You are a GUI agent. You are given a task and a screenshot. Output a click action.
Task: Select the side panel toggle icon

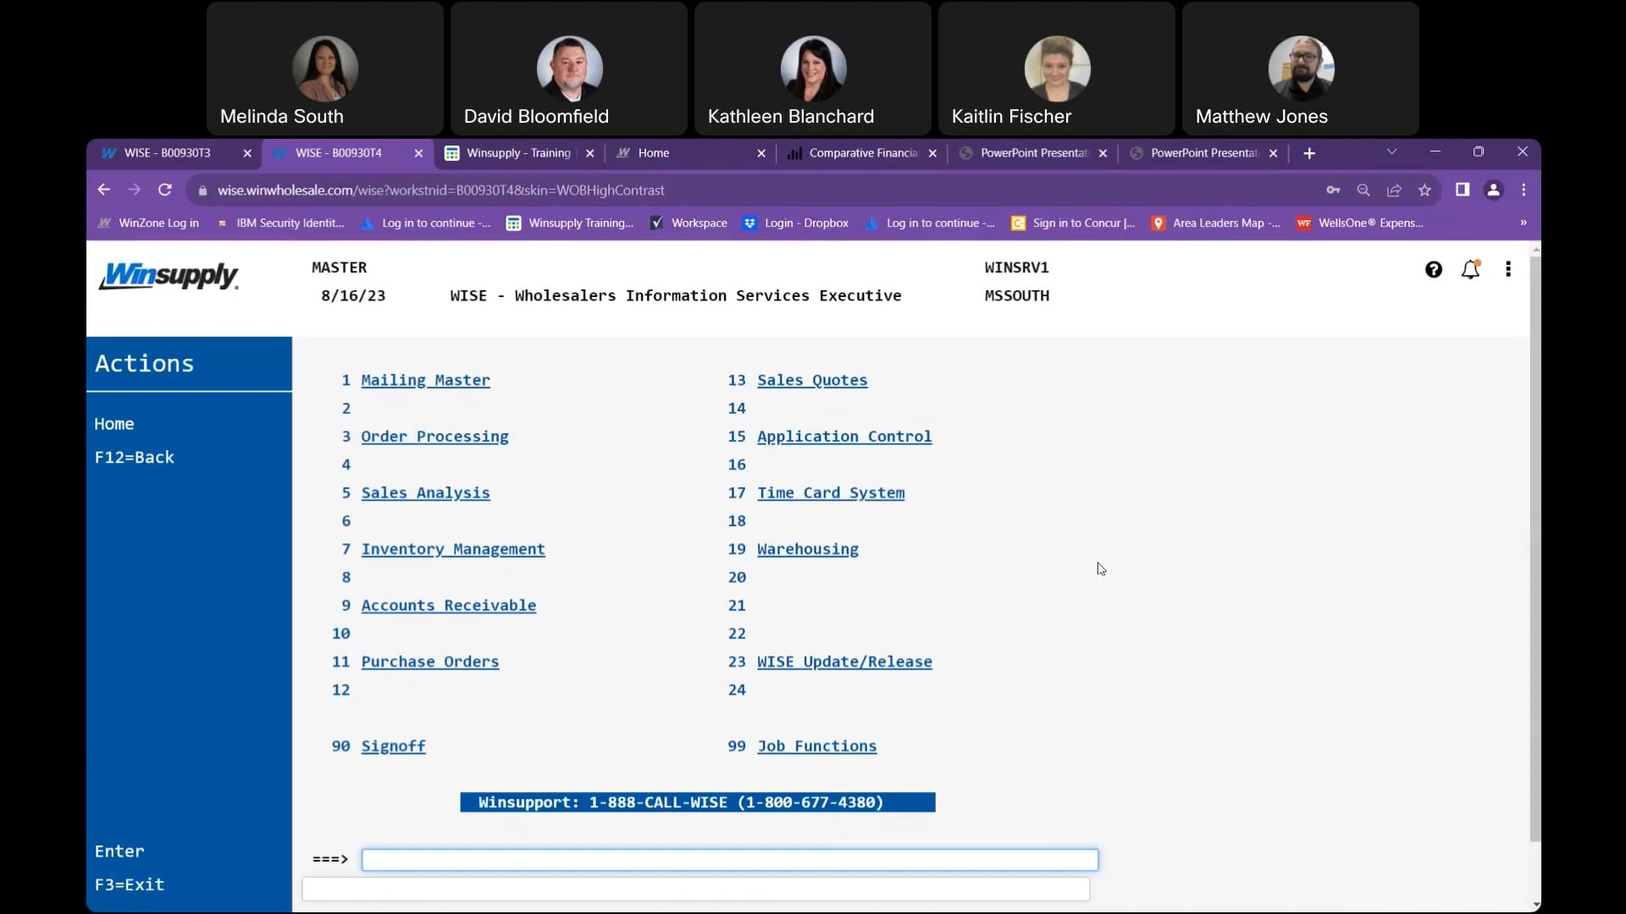coord(1463,190)
